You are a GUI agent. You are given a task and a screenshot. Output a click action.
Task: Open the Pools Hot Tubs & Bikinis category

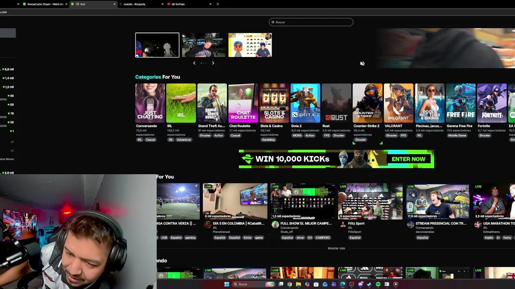coord(430,103)
